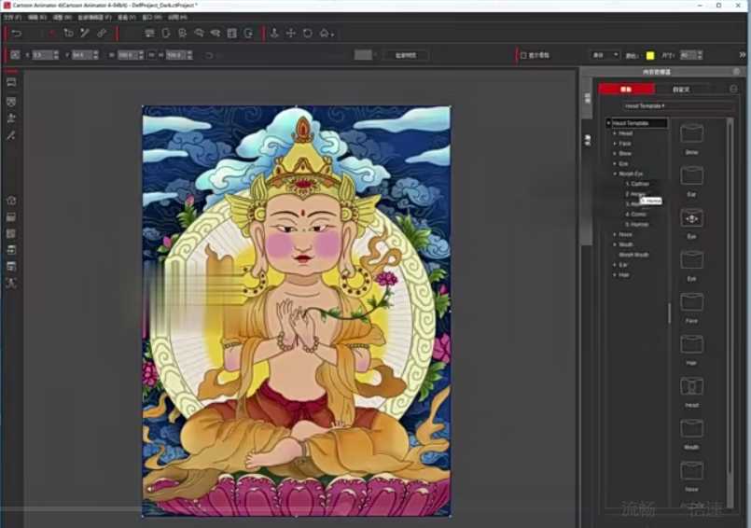Click the reset arrow after the H field
The height and width of the screenshot is (528, 751).
pos(209,56)
